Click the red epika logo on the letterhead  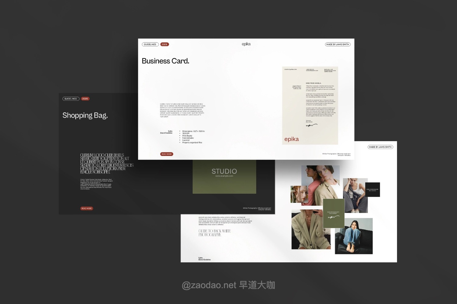[x=292, y=139]
